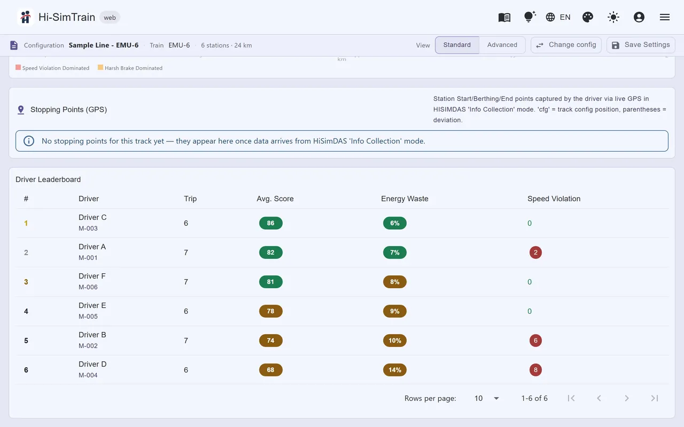Select Driver F in the leaderboard

pyautogui.click(x=92, y=276)
